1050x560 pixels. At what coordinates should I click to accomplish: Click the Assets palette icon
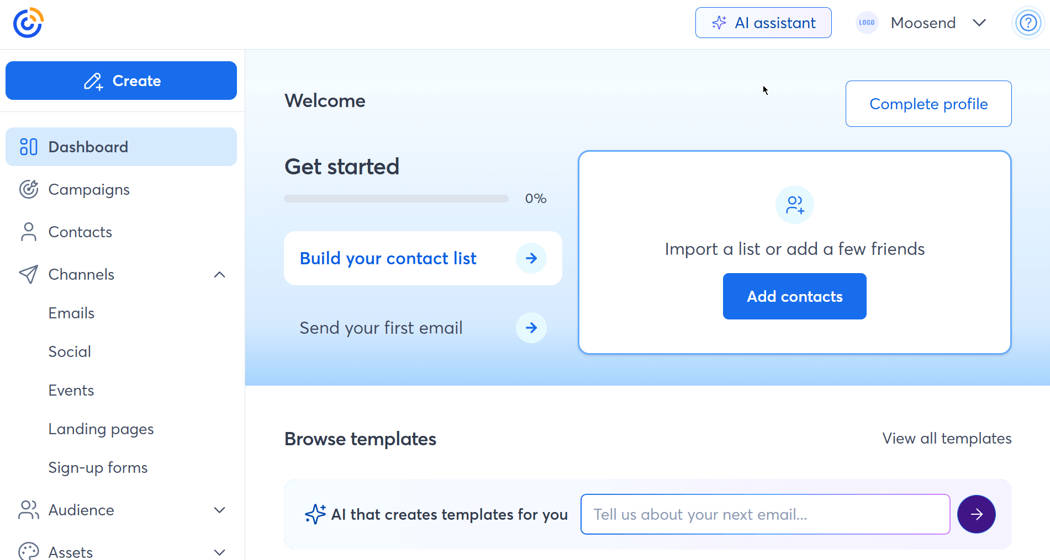click(28, 551)
